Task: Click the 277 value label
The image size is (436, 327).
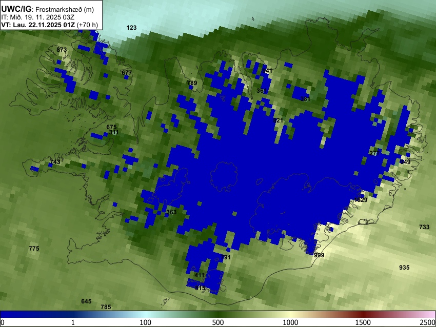Action: [x=374, y=153]
